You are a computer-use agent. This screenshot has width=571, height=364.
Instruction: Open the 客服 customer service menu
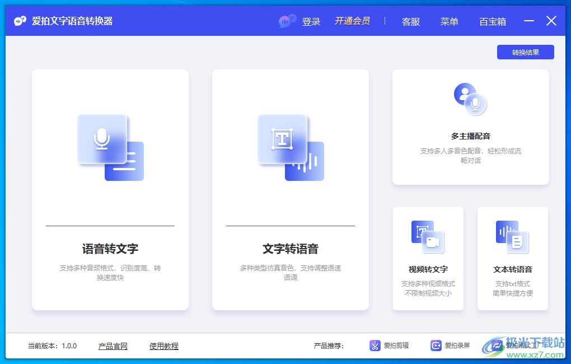click(411, 21)
